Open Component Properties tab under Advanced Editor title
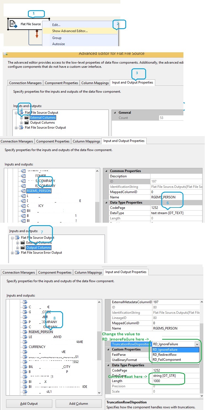 pos(61,83)
